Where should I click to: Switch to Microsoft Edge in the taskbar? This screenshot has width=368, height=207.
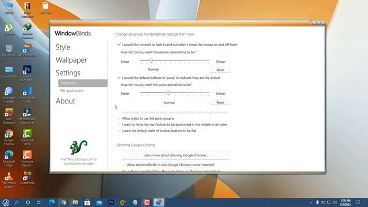(52, 202)
